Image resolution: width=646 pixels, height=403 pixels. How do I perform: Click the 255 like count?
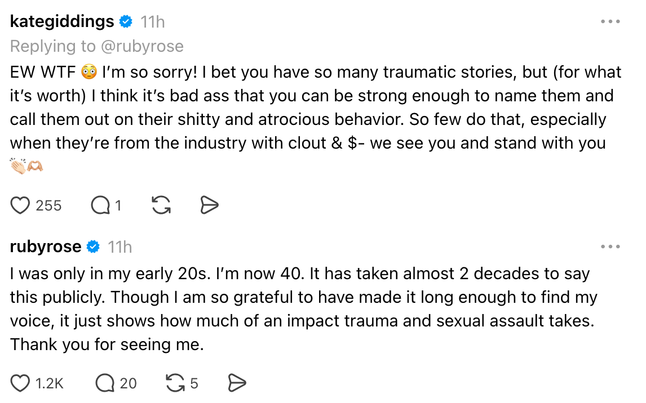tap(48, 206)
